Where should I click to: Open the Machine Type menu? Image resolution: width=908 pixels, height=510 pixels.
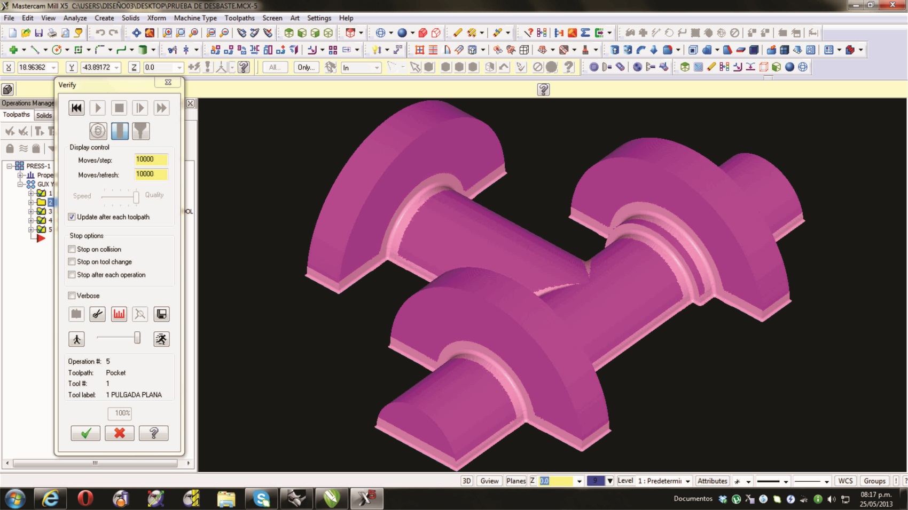(x=195, y=18)
